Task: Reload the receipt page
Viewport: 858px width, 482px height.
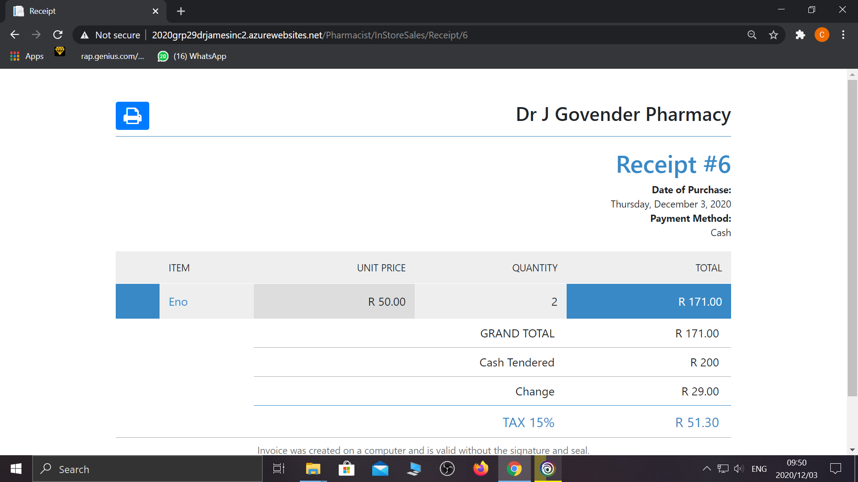Action: (58, 35)
